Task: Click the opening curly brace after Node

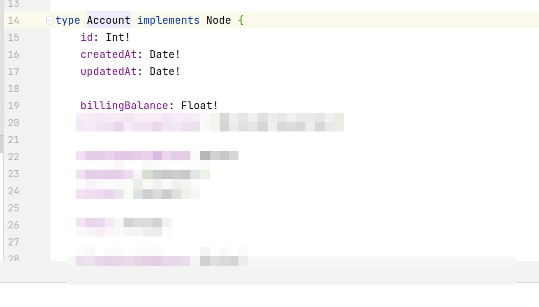Action: 241,20
